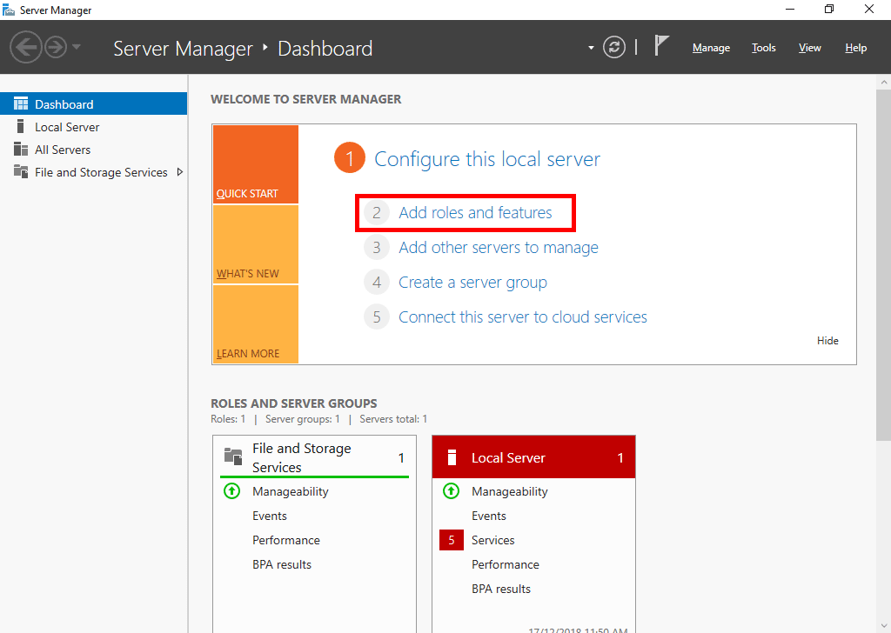Screen dimensions: 891x633
Task: Click the Server Manager title bar icon
Action: pyautogui.click(x=10, y=10)
